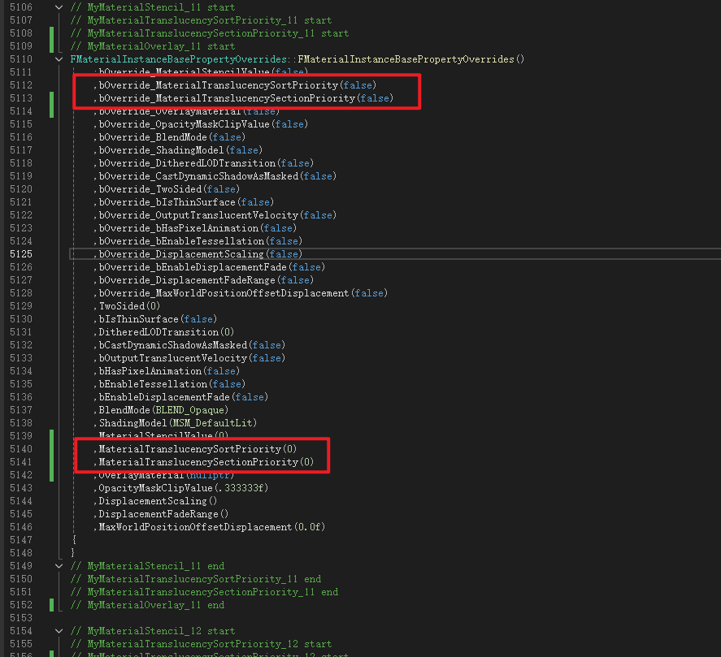Screen dimensions: 721x657
Task: Click the green change marker at line 5108
Action: pyautogui.click(x=51, y=33)
